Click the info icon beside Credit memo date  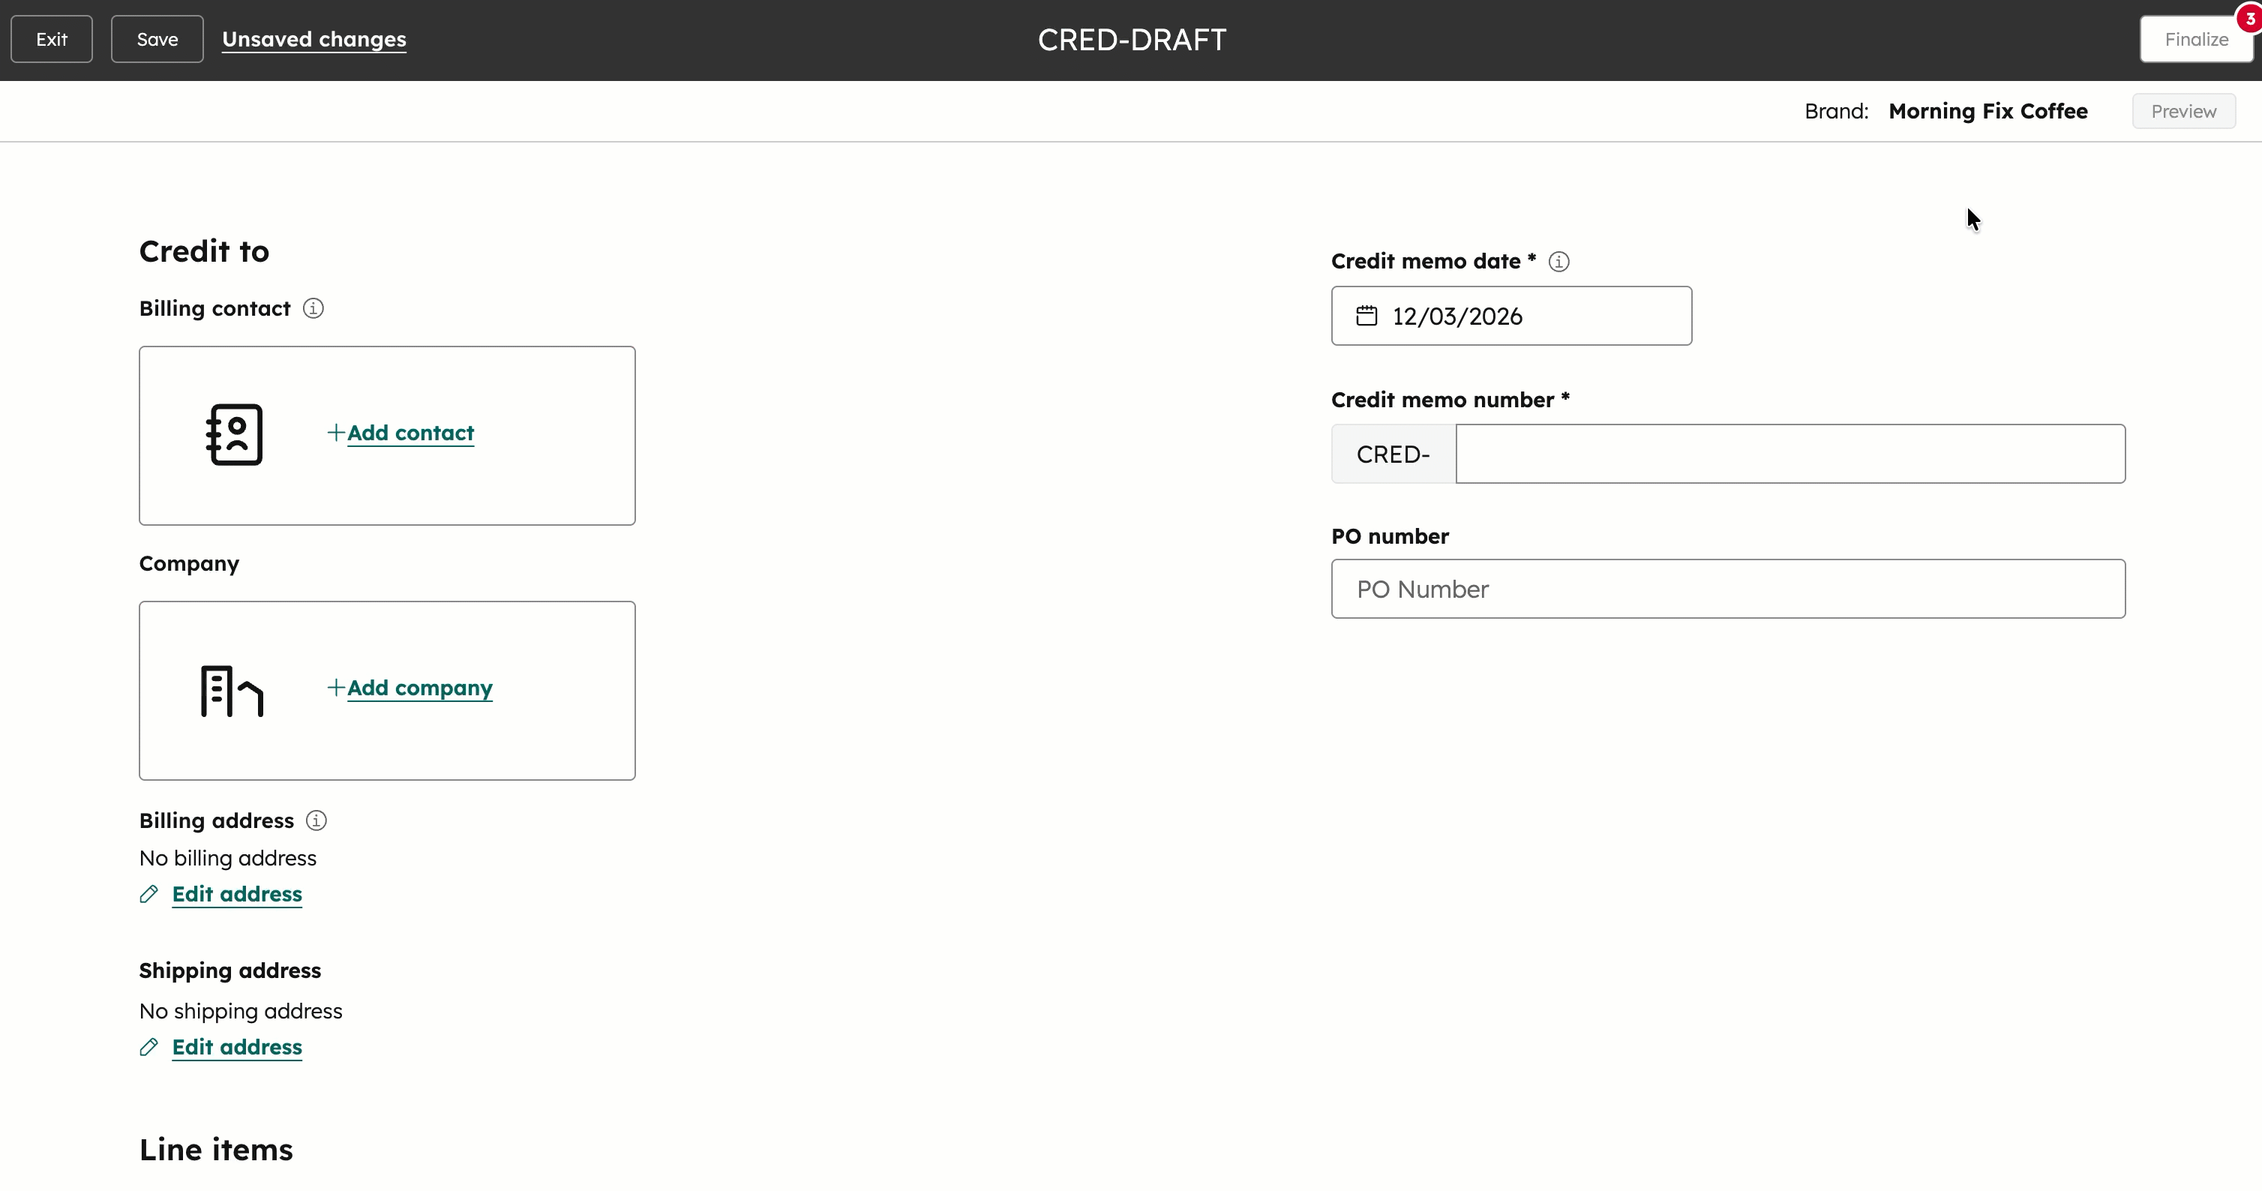coord(1558,261)
